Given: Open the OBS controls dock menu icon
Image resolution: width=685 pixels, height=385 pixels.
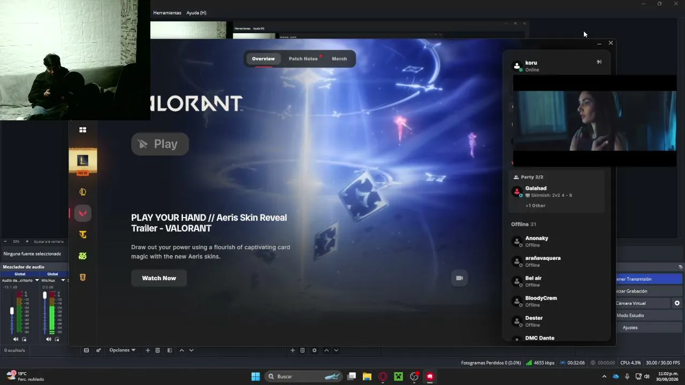Looking at the screenshot, I should click(681, 267).
